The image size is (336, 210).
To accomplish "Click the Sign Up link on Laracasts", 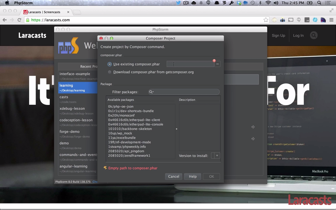I will point(278,36).
